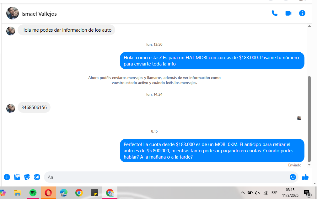The height and width of the screenshot is (199, 317).
Task: Toggle the muted volume icon
Action: tap(258, 193)
